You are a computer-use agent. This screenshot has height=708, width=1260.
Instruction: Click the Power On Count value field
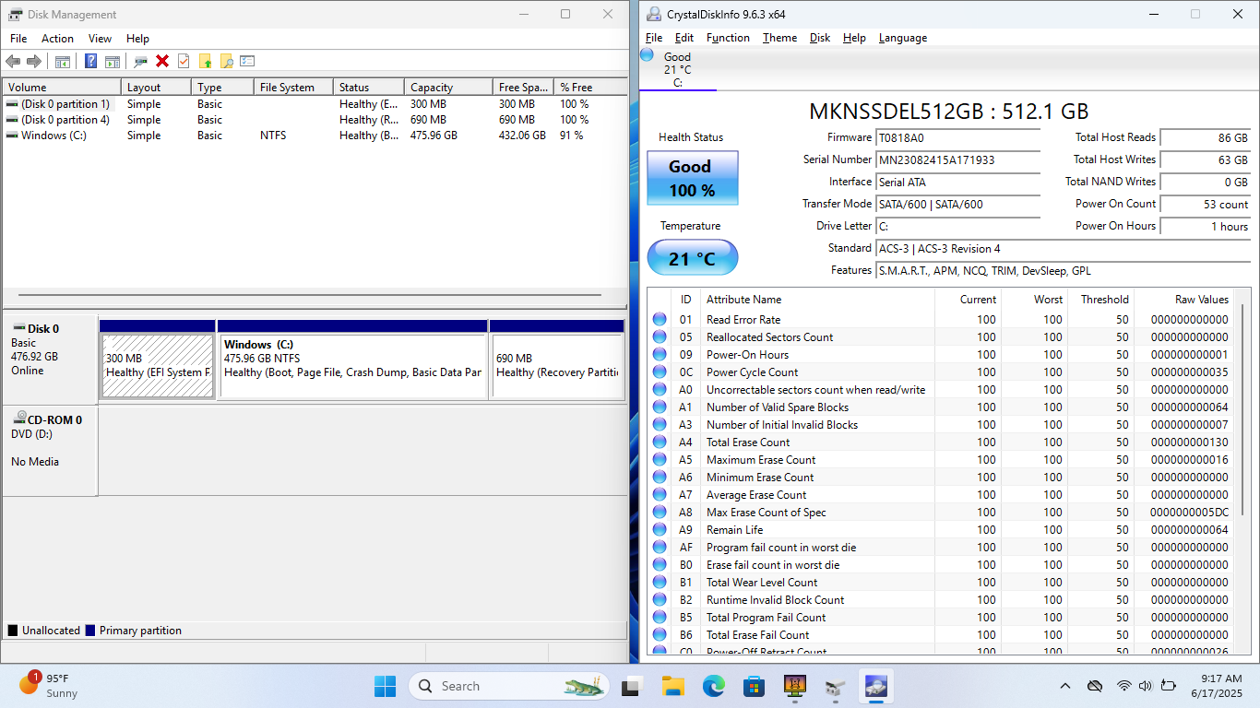pos(1206,204)
